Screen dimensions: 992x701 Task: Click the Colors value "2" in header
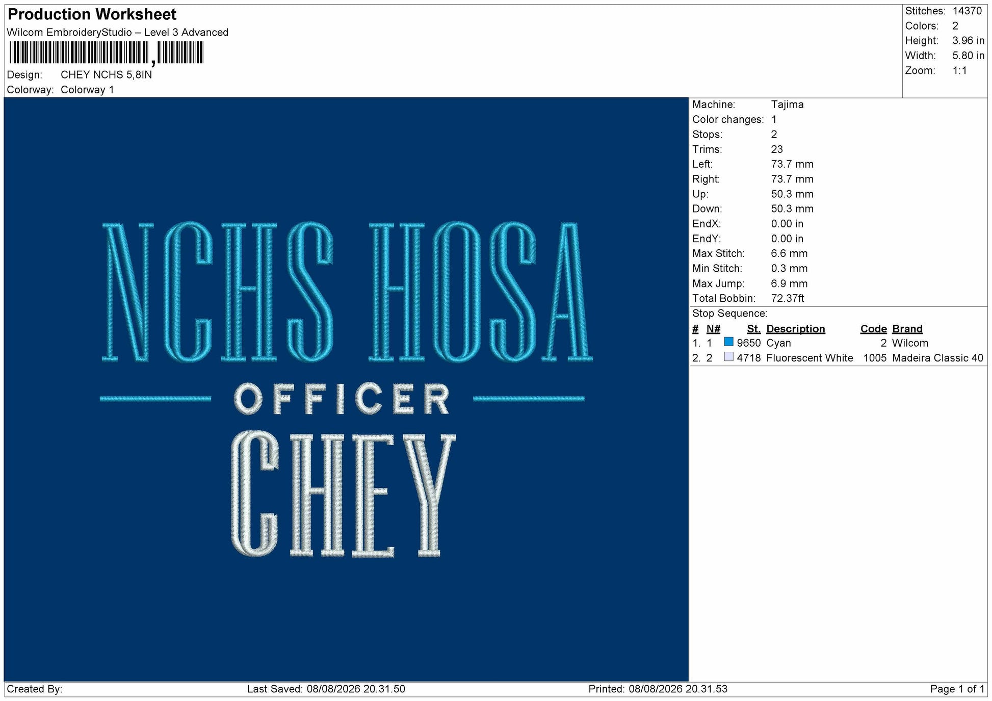pyautogui.click(x=955, y=25)
